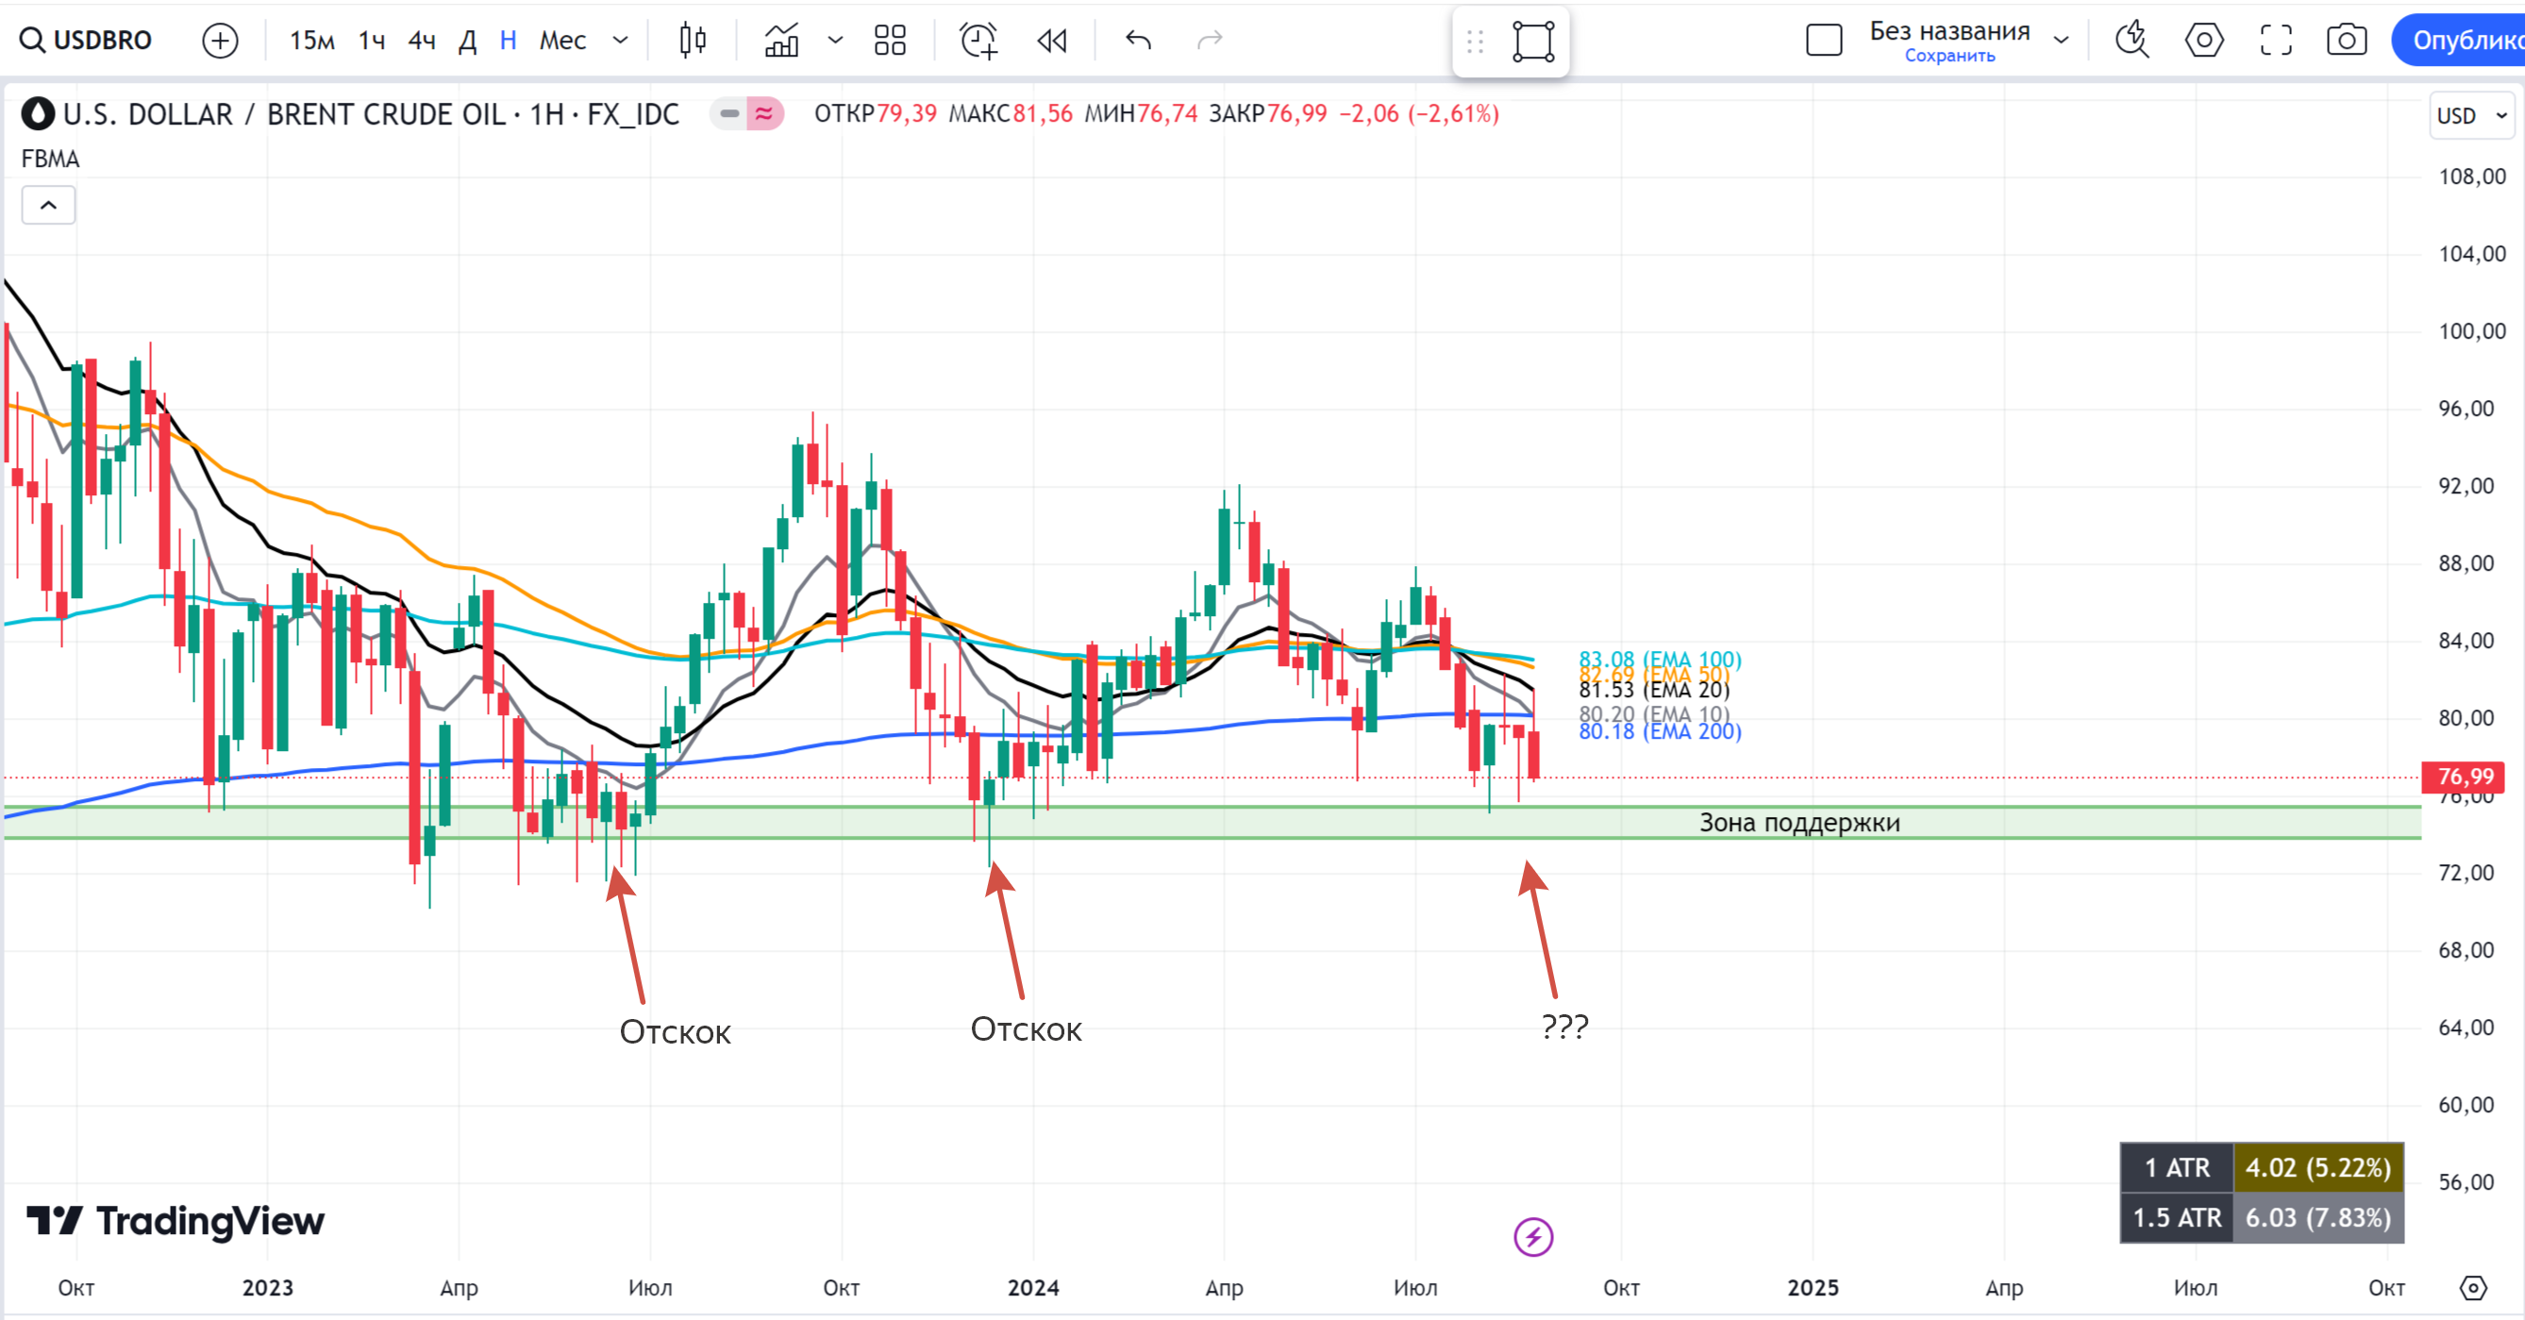Expand the timeframe interval dropdown arrow
Image resolution: width=2525 pixels, height=1320 pixels.
point(621,41)
